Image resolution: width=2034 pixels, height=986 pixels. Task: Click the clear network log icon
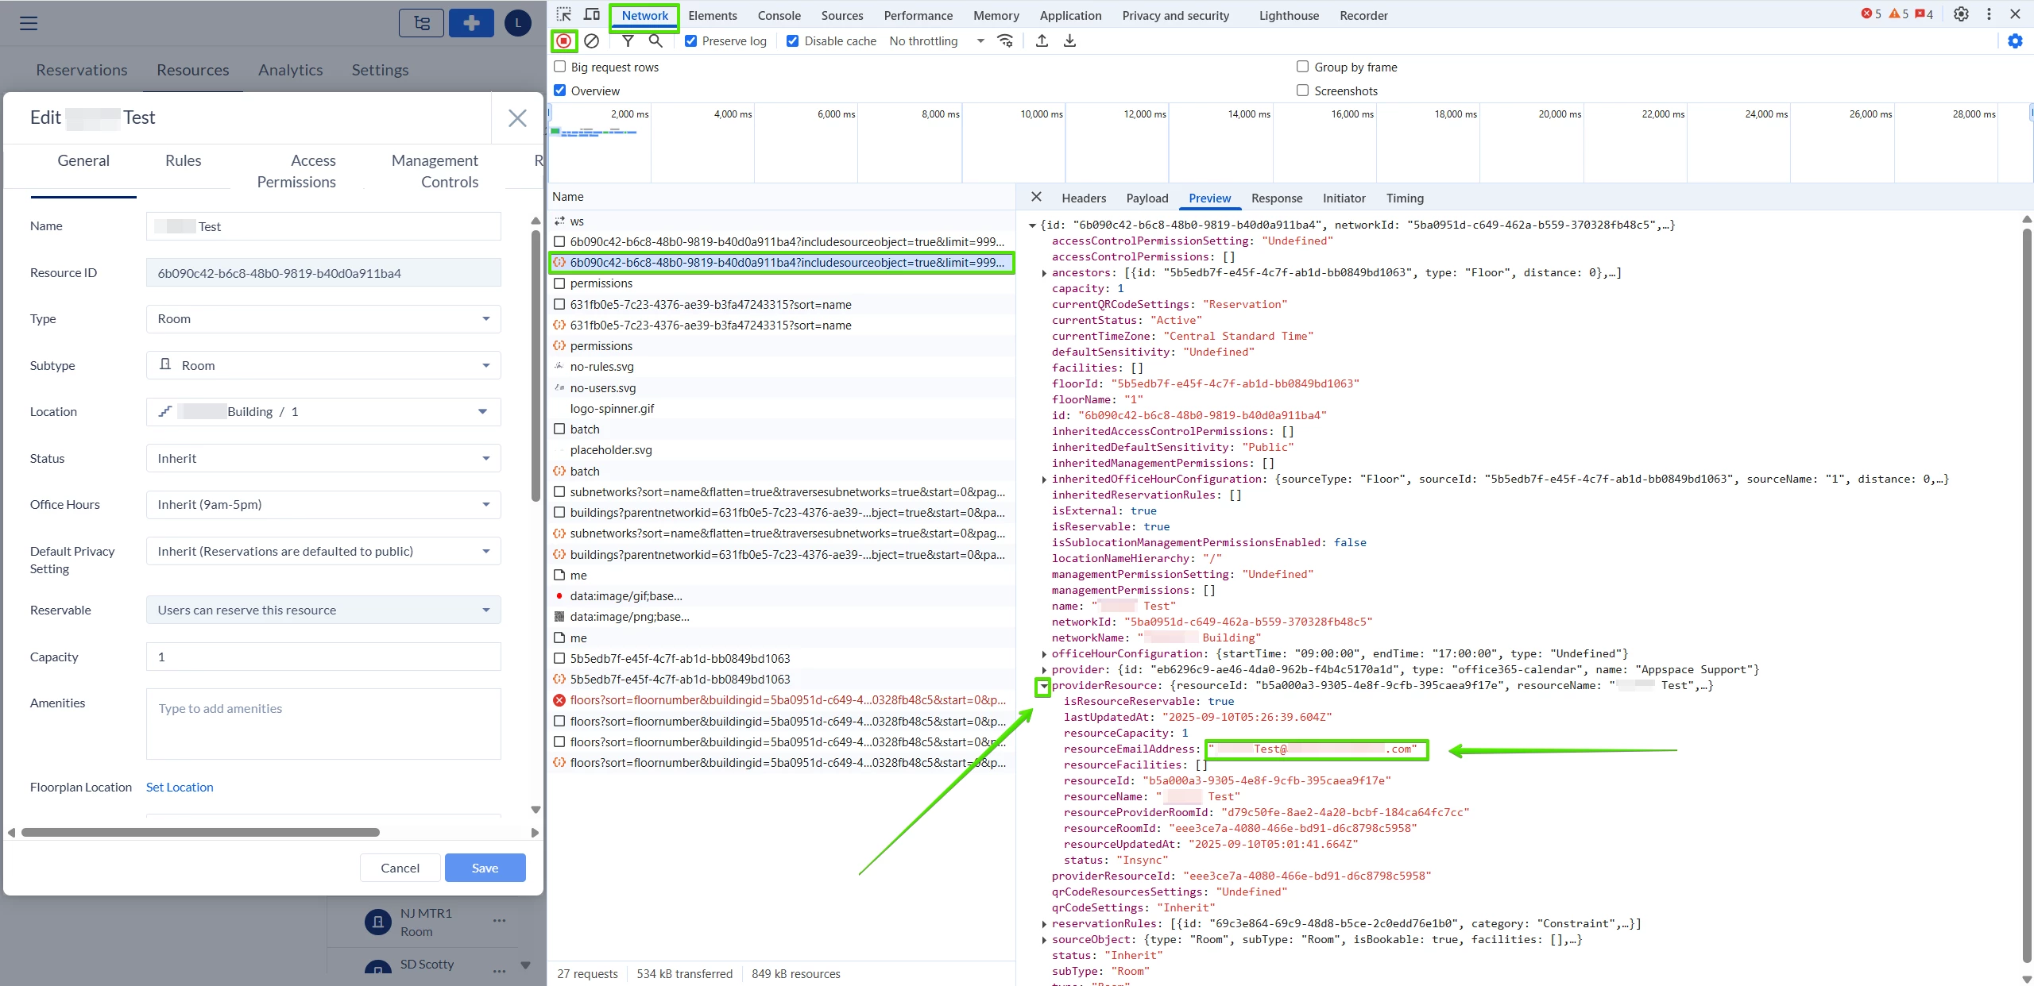[591, 40]
